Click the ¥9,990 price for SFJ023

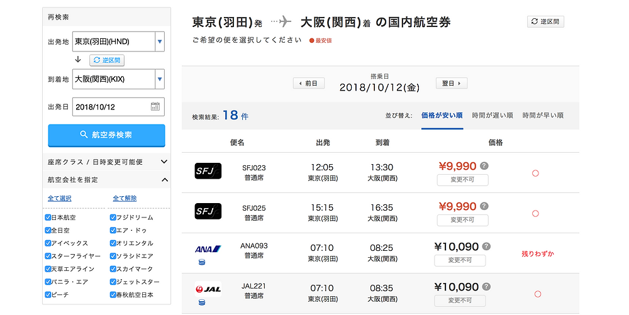click(x=457, y=167)
